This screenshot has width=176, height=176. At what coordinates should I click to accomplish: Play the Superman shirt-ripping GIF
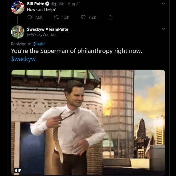pyautogui.click(x=88, y=122)
